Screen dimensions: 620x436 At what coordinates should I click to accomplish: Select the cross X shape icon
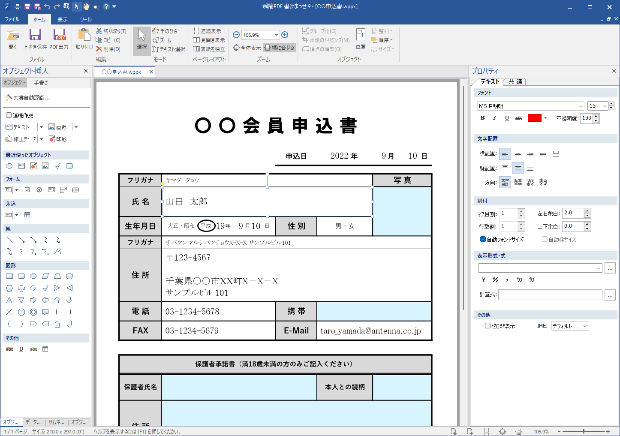9,312
